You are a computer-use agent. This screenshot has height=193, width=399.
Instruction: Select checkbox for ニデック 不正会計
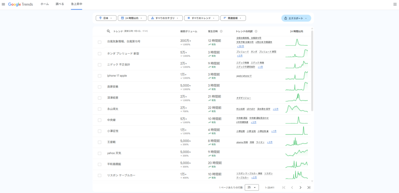click(x=99, y=65)
